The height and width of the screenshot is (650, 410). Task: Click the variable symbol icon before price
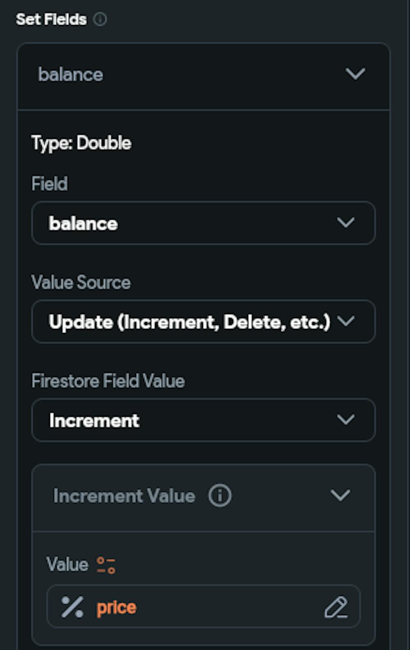72,607
